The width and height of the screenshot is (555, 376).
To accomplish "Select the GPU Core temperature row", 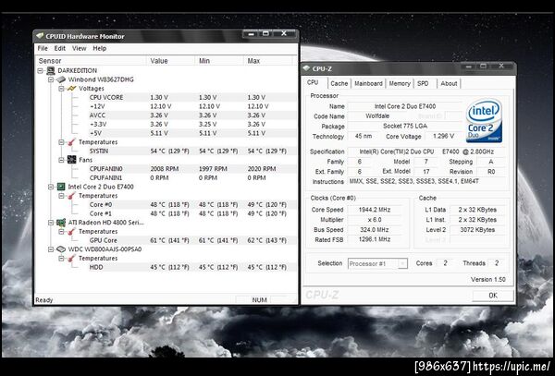I will pos(193,240).
